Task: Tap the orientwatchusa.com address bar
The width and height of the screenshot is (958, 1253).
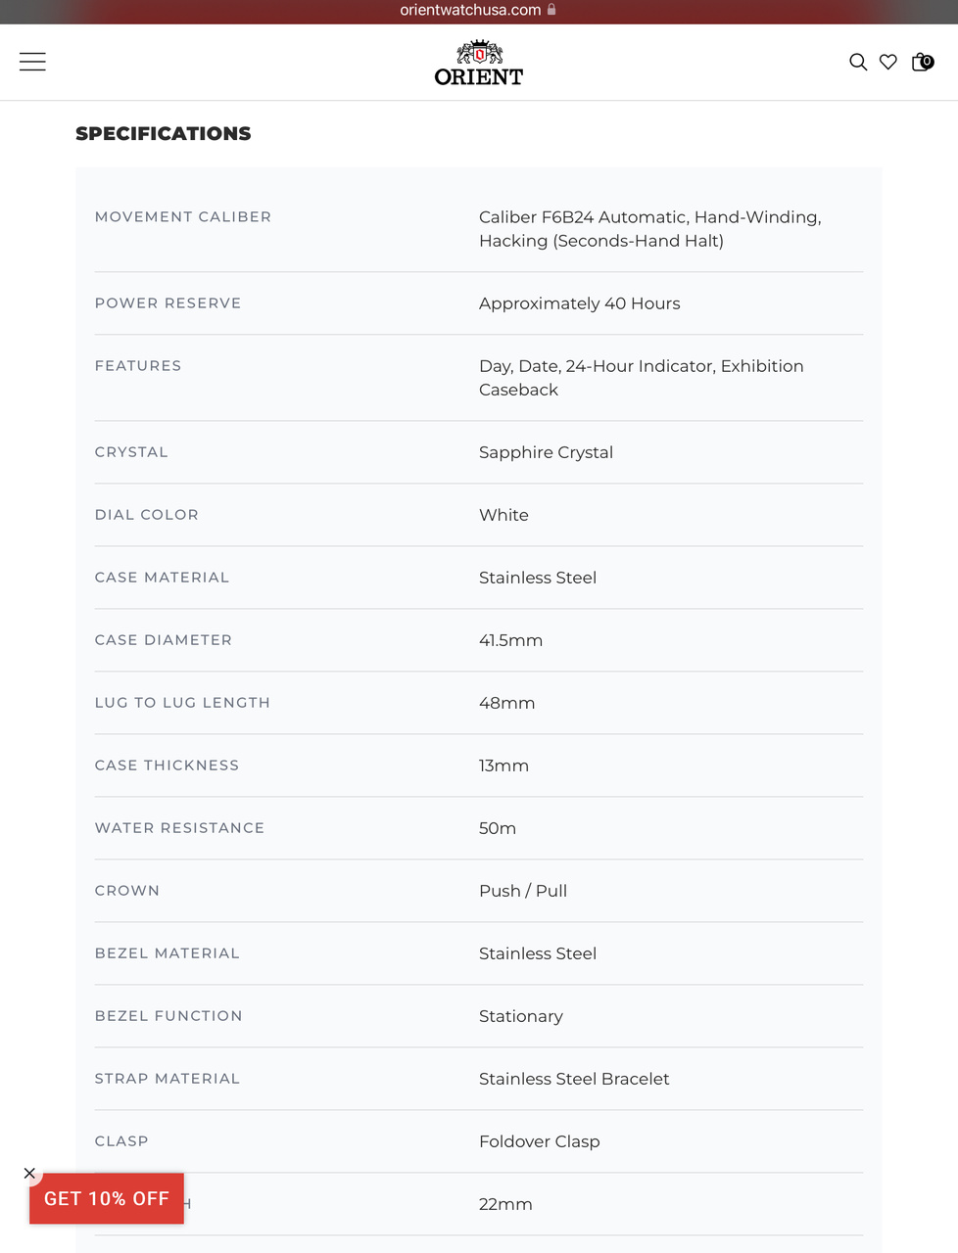Action: 470,10
